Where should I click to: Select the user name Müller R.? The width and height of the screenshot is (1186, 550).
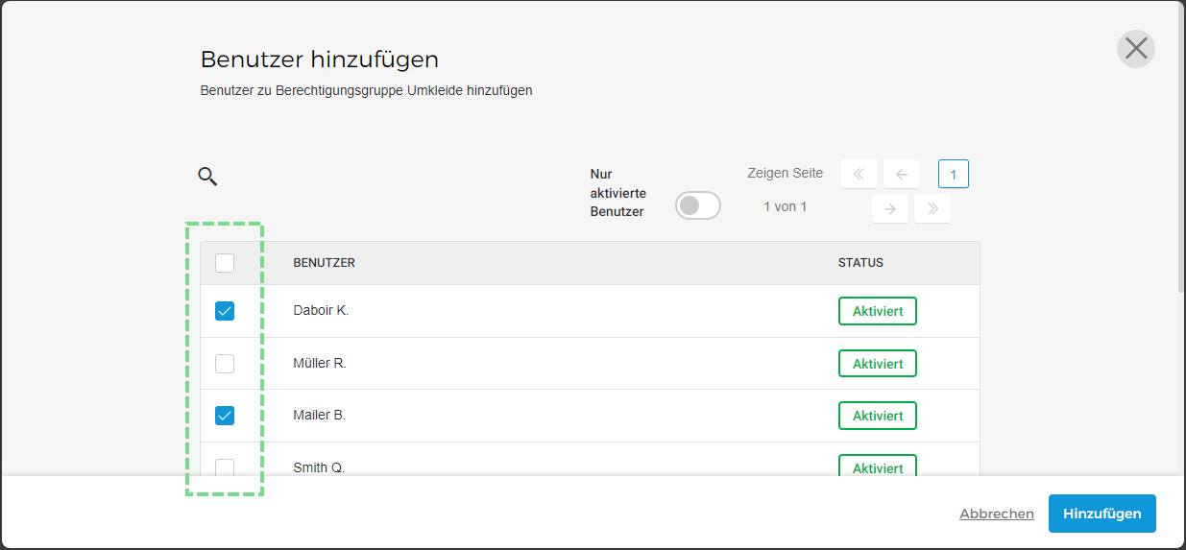[x=320, y=364]
